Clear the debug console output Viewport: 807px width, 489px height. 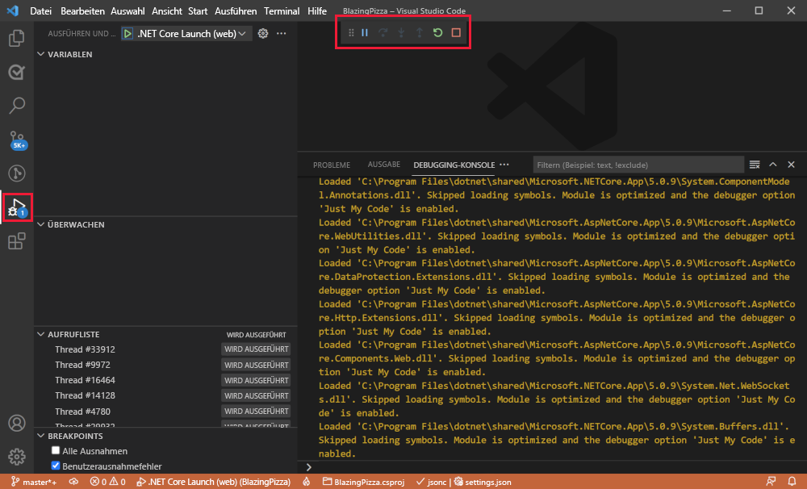coord(755,164)
